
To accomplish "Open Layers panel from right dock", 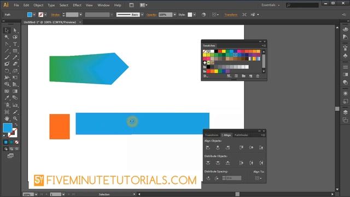I will (345, 112).
